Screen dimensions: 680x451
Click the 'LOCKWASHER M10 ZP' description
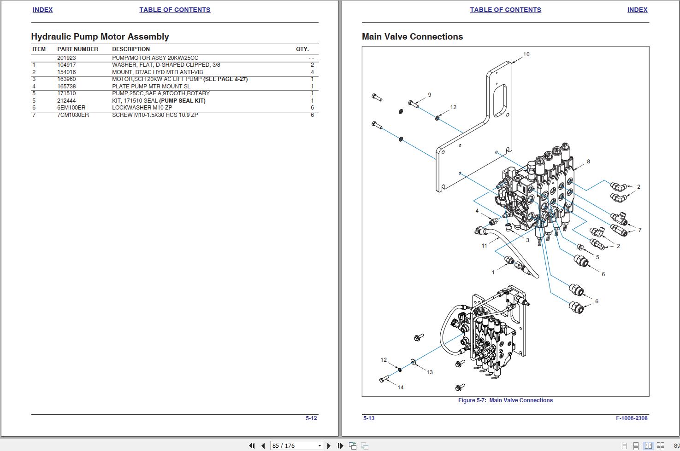[x=142, y=108]
